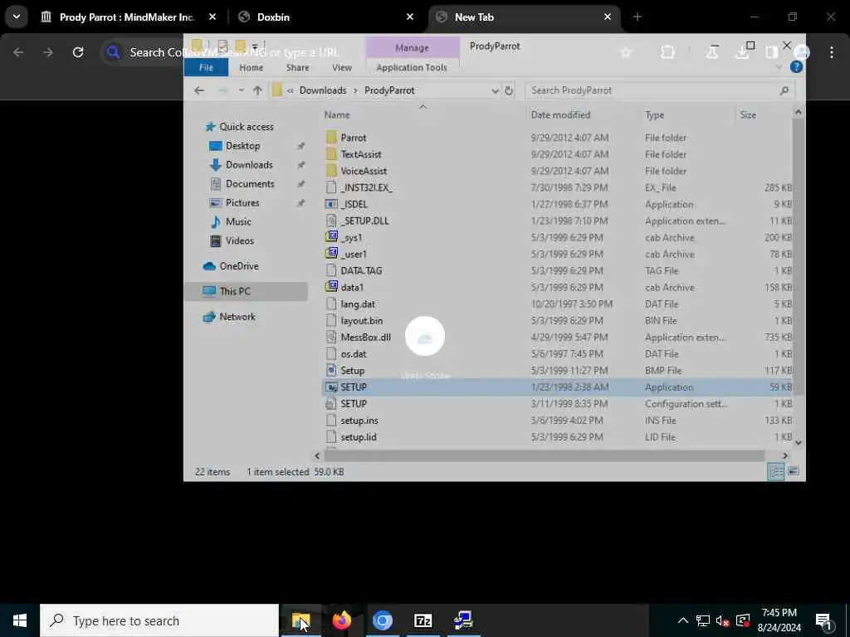Sort files by Name column
This screenshot has height=637, width=850.
(x=337, y=114)
